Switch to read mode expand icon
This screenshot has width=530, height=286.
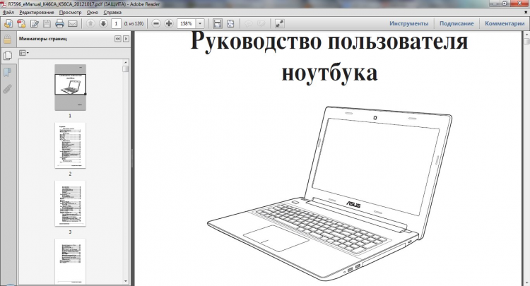280,23
